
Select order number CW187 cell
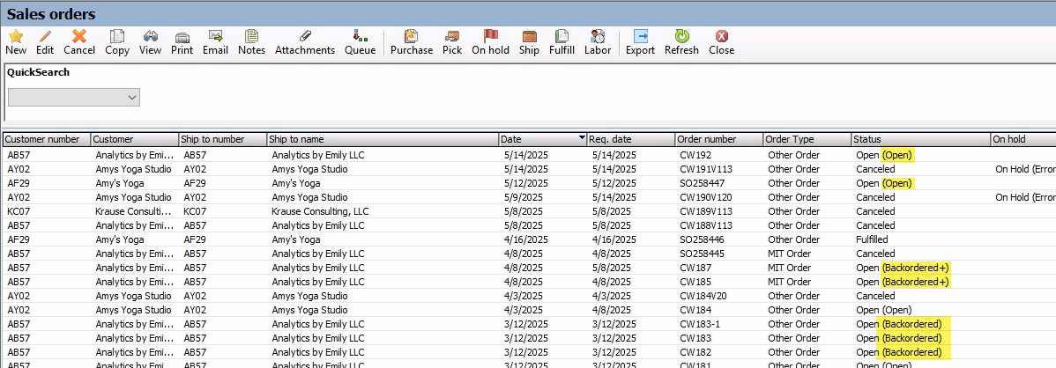[x=718, y=268]
